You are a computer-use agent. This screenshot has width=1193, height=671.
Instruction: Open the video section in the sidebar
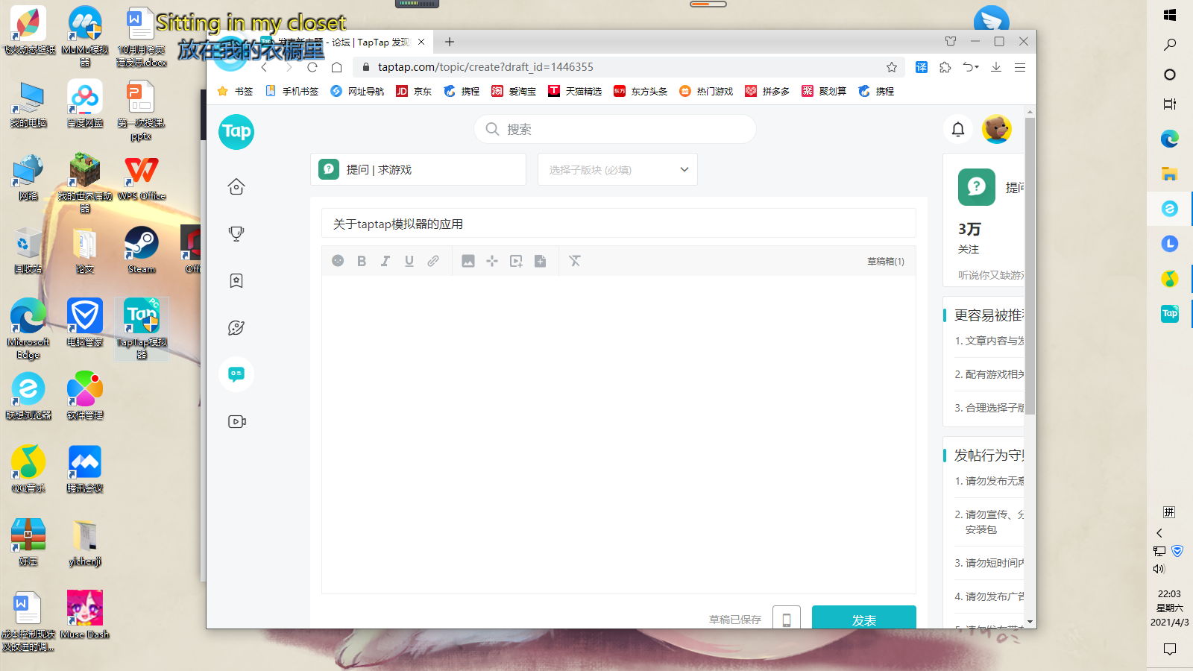pyautogui.click(x=236, y=421)
